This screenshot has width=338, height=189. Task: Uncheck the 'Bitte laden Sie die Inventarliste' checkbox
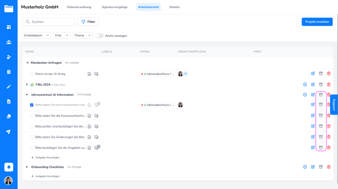click(x=32, y=105)
